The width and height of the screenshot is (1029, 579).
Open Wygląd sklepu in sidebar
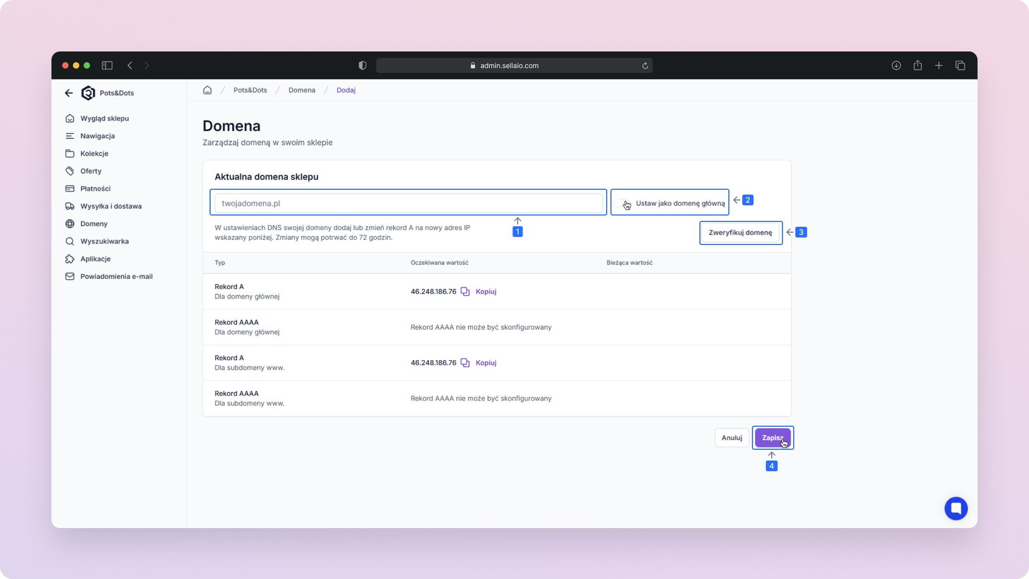pos(104,118)
